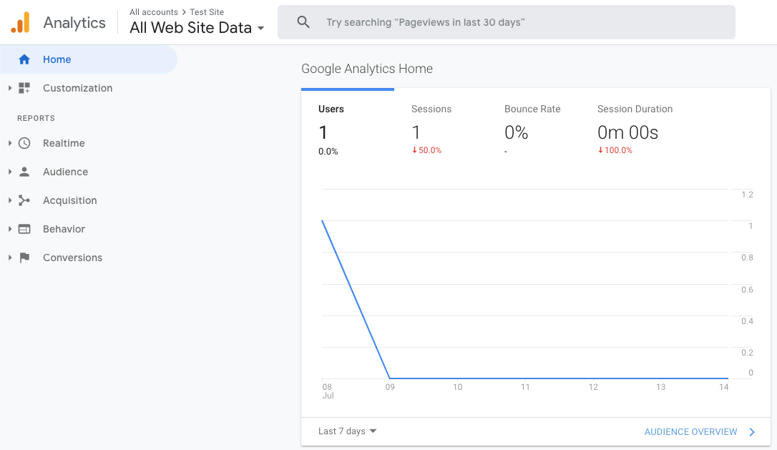Click the 0.0% users change value
The width and height of the screenshot is (777, 450).
[328, 151]
